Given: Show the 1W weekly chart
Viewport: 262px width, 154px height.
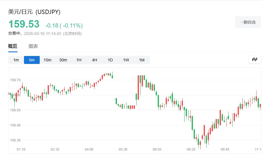Looking at the screenshot, I should pyautogui.click(x=126, y=60).
